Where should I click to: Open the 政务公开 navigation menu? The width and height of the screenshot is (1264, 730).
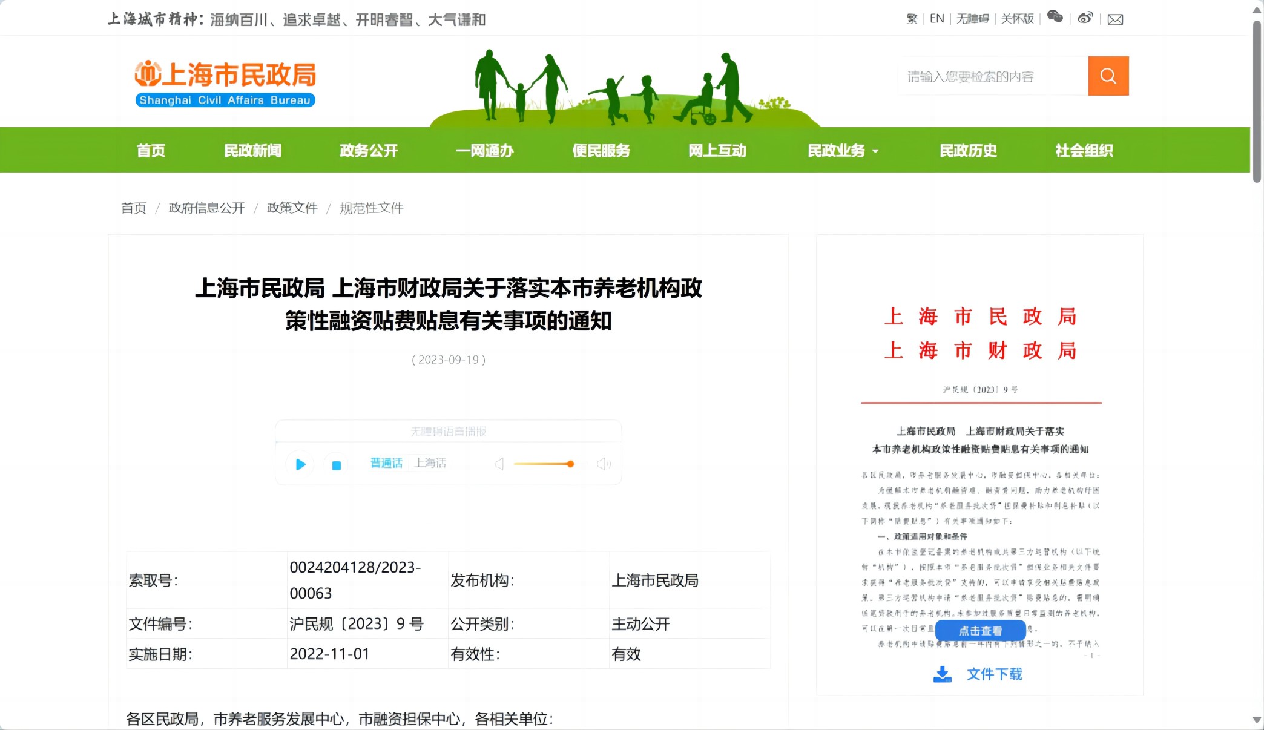tap(369, 151)
